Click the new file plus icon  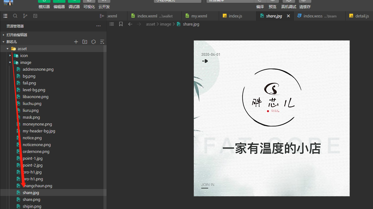(76, 42)
